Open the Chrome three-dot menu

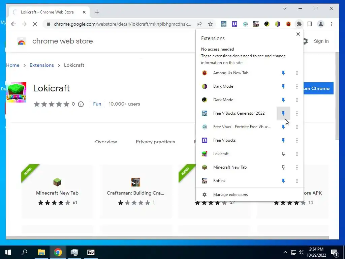coord(332,24)
